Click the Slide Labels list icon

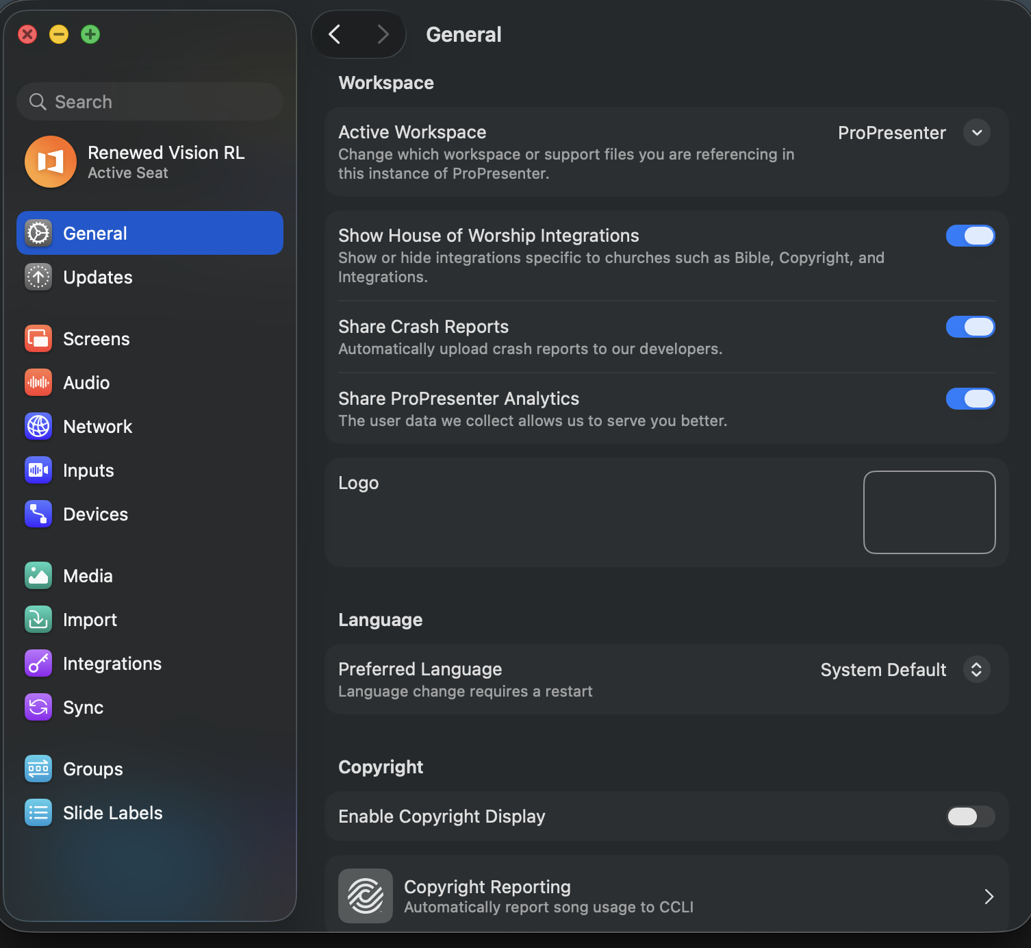click(x=38, y=813)
